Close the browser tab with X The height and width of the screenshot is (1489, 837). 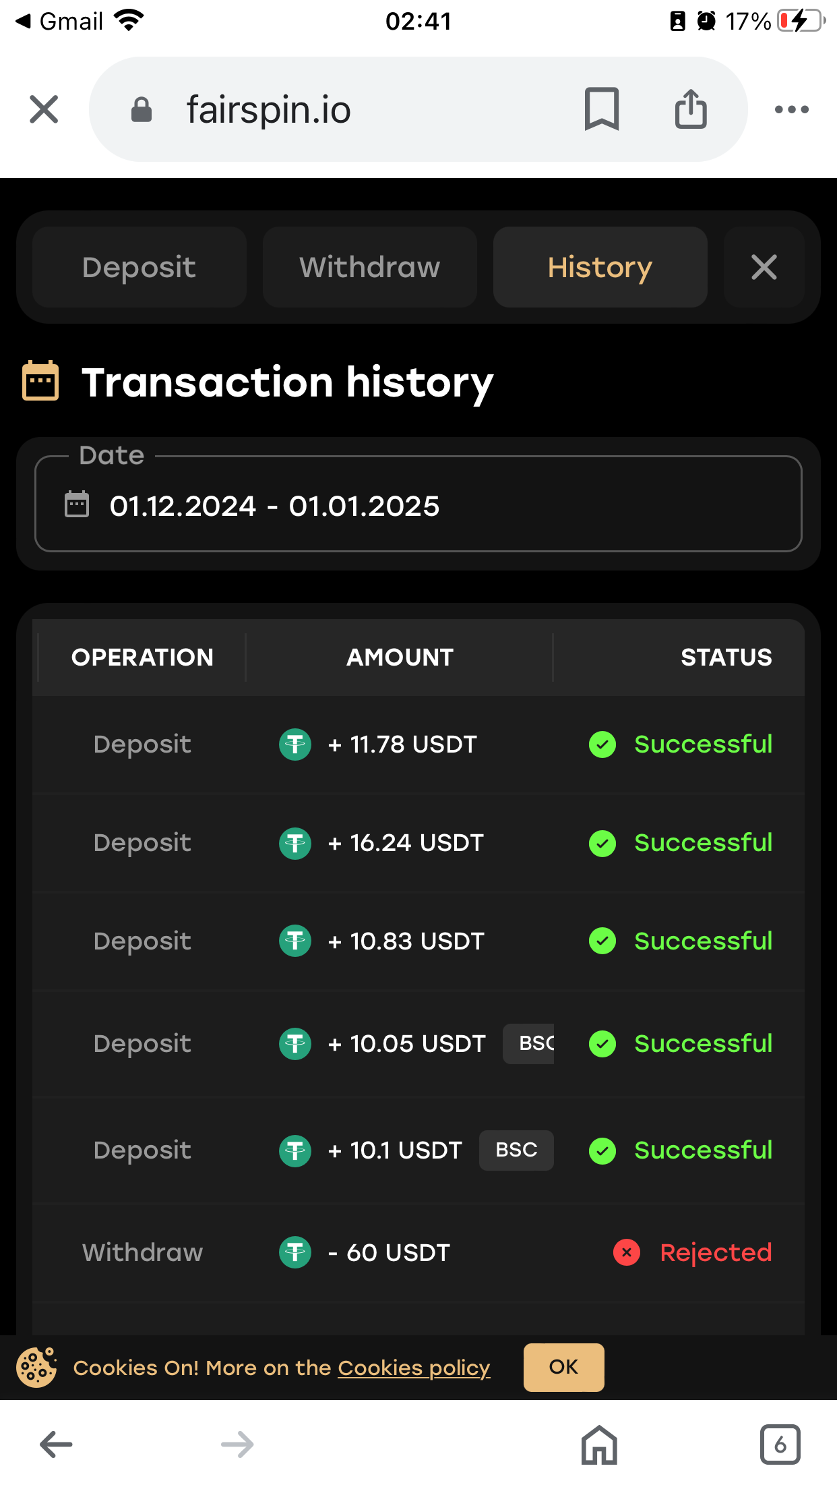pos(44,109)
